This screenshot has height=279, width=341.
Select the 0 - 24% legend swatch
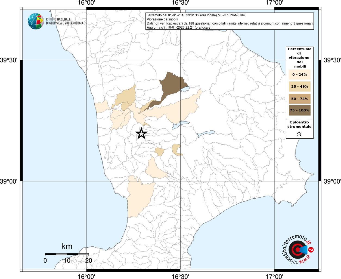coord(300,74)
